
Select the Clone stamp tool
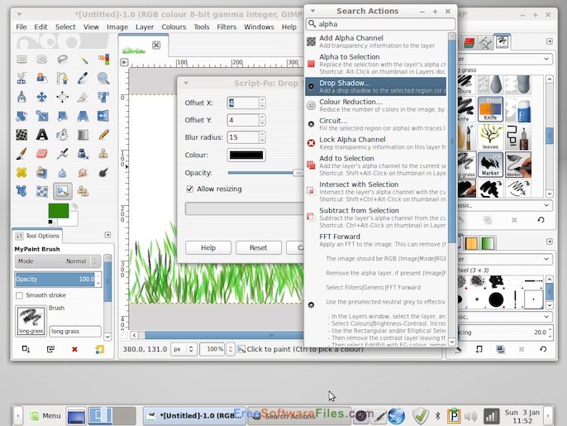tap(103, 154)
